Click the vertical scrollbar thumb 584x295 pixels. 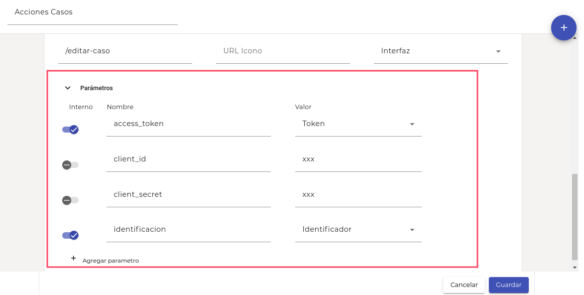tap(575, 217)
